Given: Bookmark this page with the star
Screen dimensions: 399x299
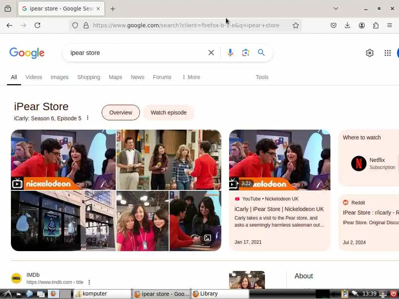Looking at the screenshot, I should [295, 25].
